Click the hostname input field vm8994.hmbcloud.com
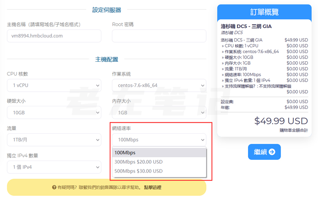This screenshot has width=318, height=199. 54,36
